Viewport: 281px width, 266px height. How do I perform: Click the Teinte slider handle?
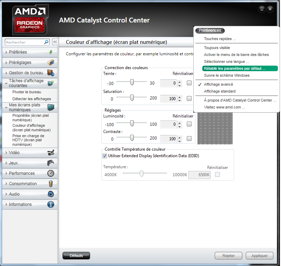coord(132,82)
